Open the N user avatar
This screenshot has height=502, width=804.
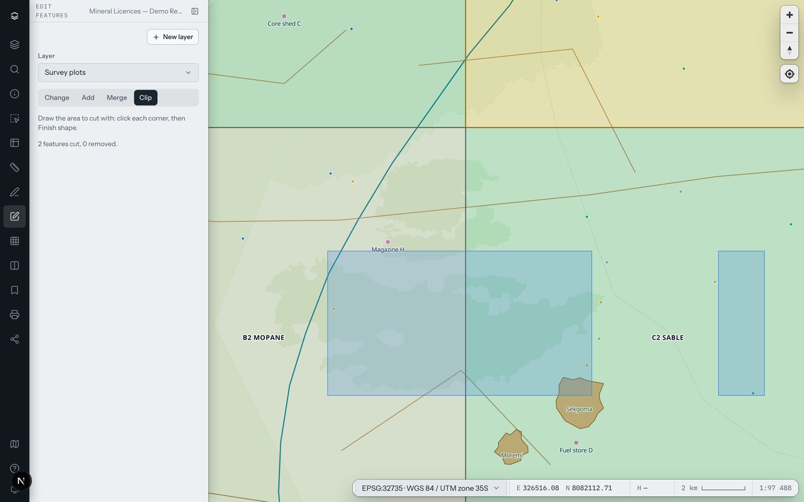click(21, 481)
